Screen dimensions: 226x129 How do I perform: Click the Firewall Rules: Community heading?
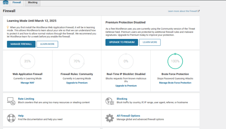click(x=77, y=74)
